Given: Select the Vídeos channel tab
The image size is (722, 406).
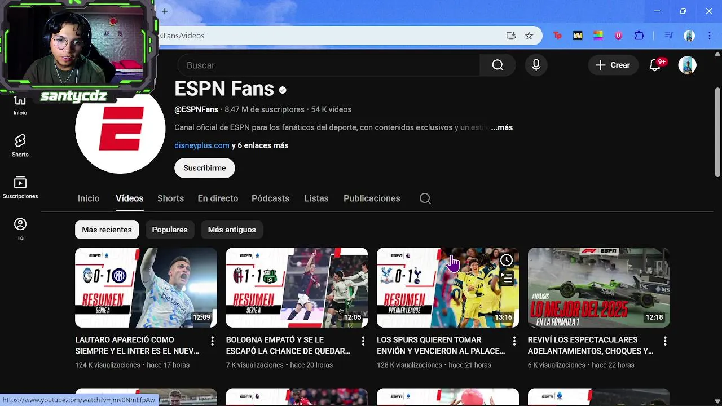Looking at the screenshot, I should (130, 198).
